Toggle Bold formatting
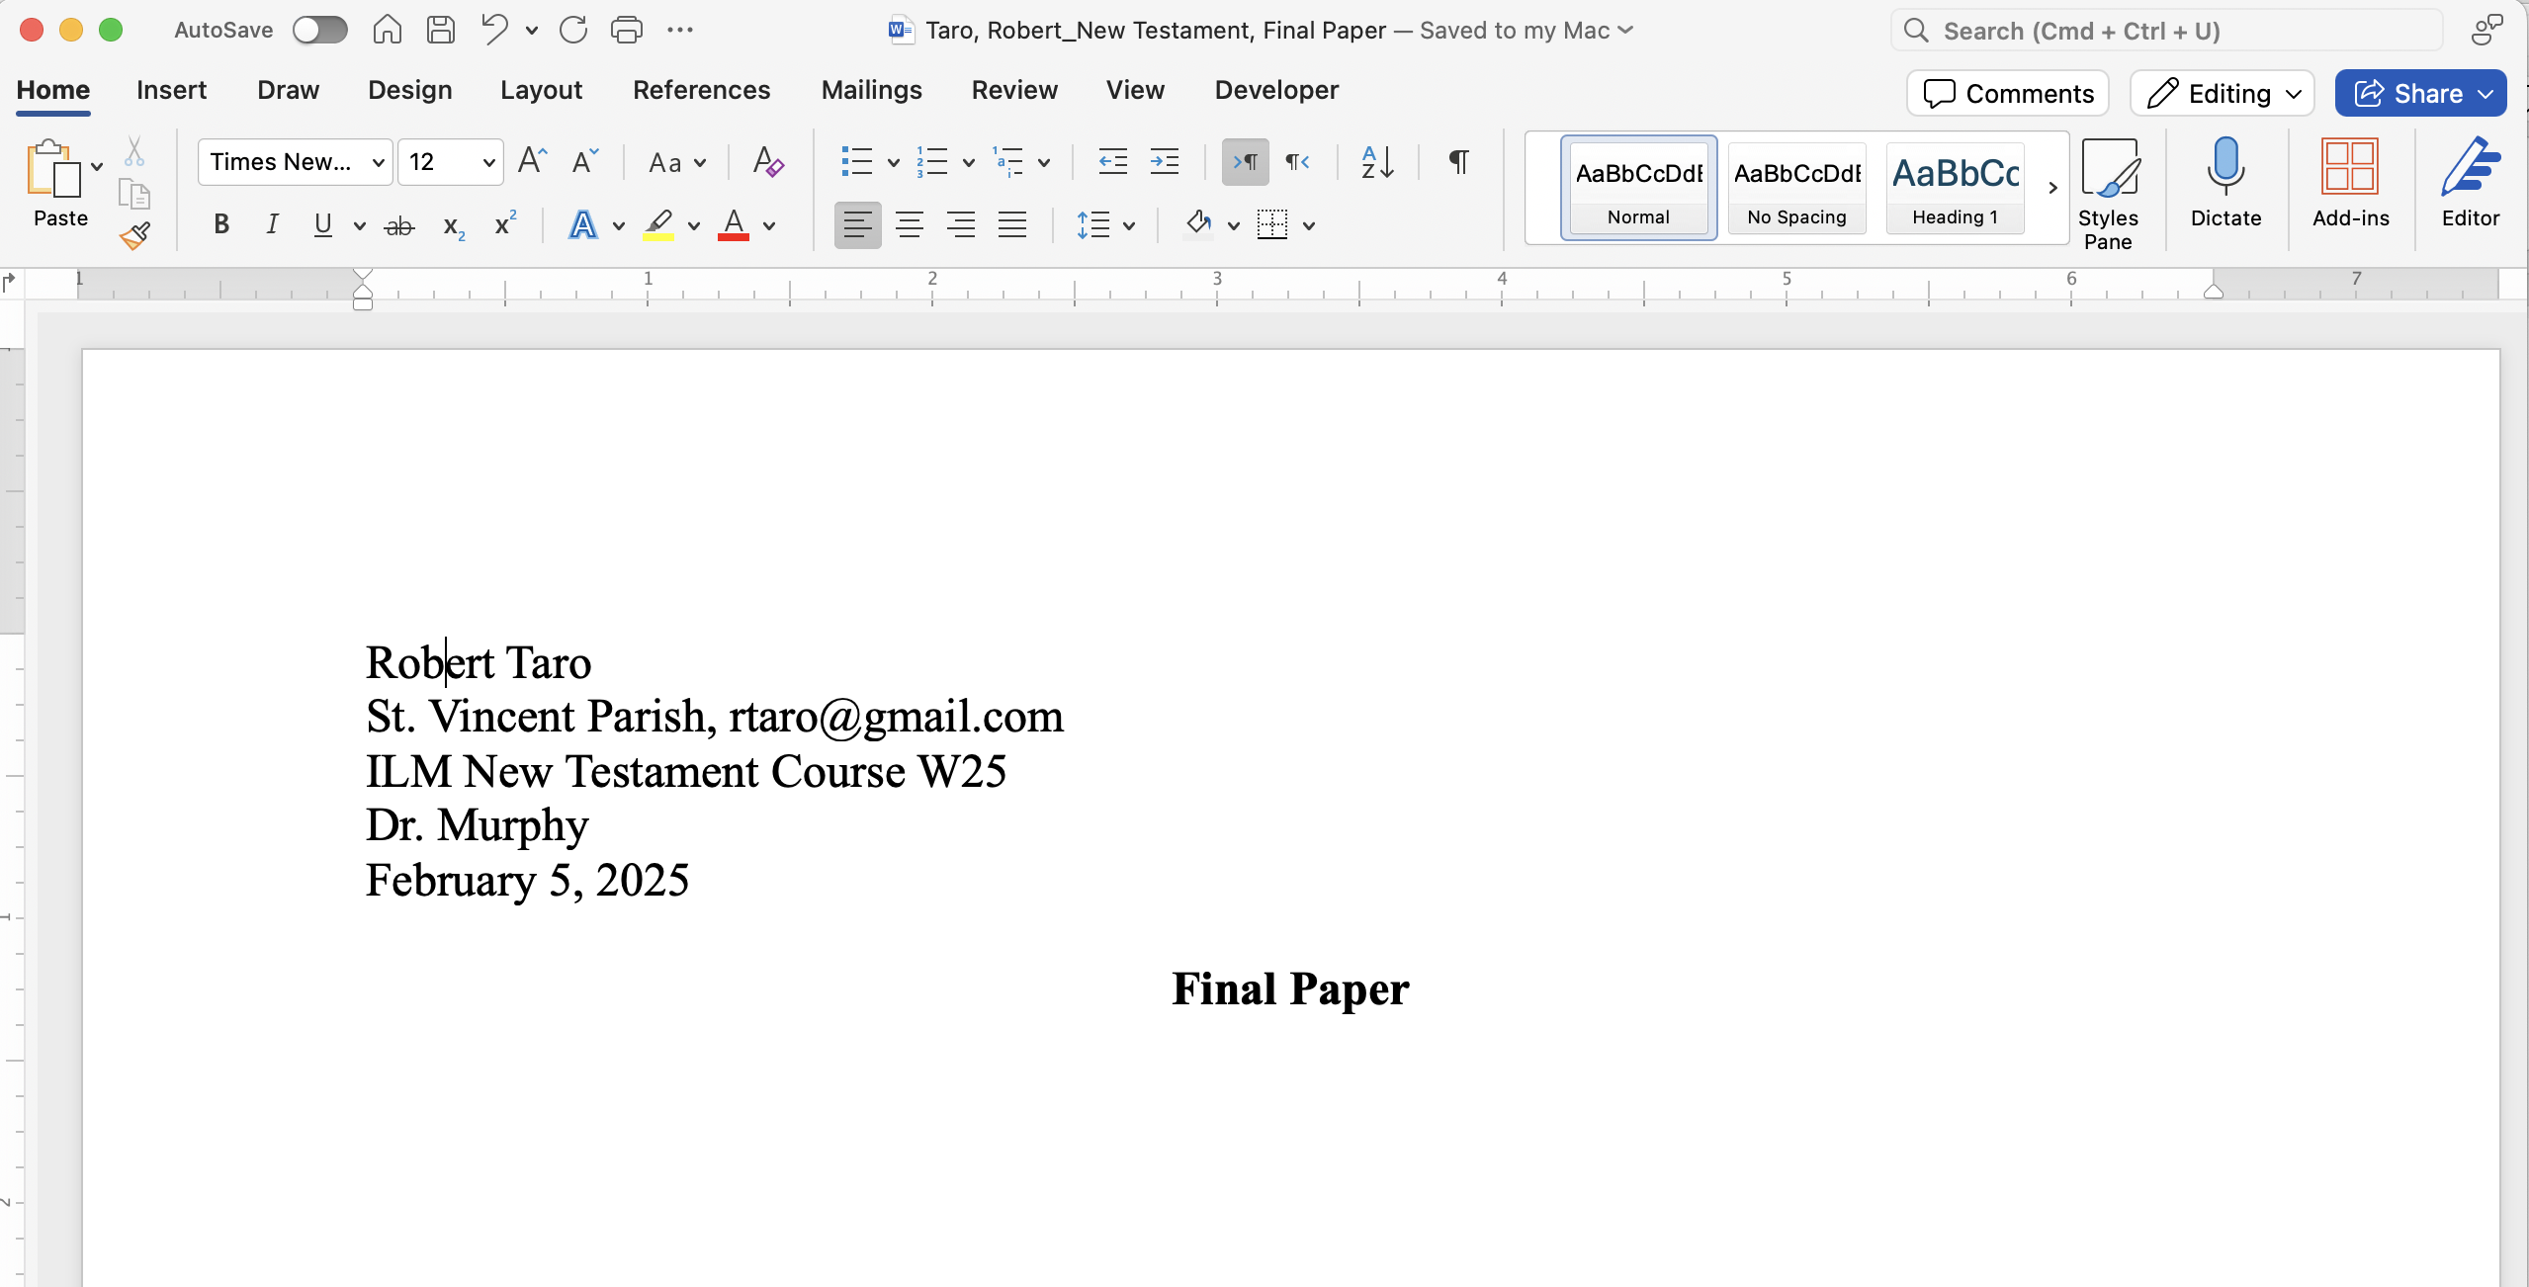 tap(221, 225)
